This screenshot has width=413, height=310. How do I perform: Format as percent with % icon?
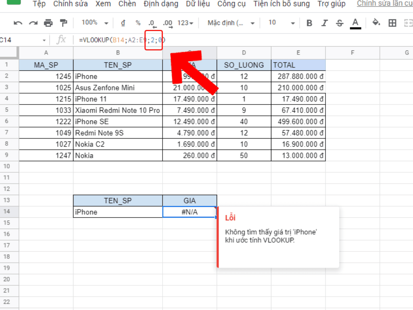pyautogui.click(x=138, y=23)
